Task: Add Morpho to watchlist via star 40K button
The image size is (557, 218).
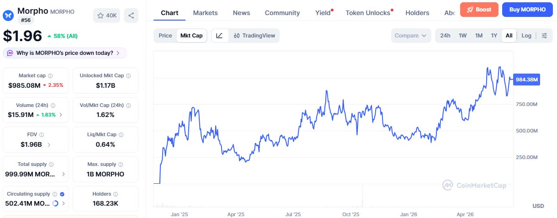Action: (x=106, y=16)
